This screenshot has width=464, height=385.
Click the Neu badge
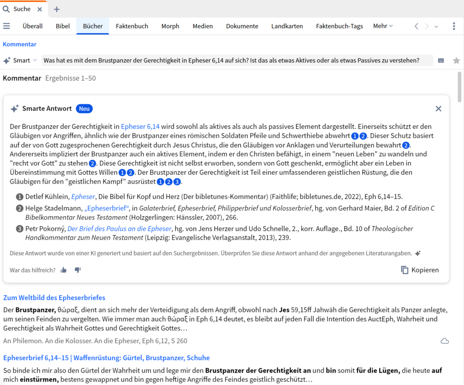point(84,109)
